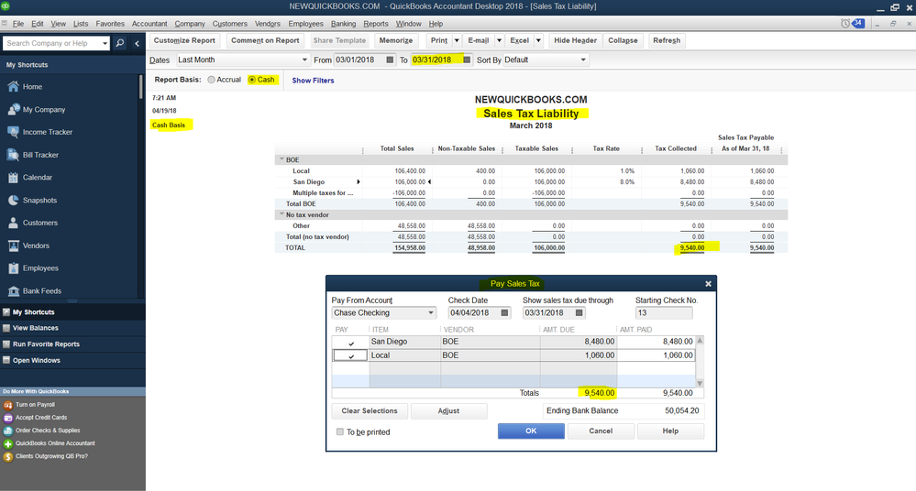Click QuickBooks Online Accountant link
Image resolution: width=916 pixels, height=491 pixels.
[55, 443]
